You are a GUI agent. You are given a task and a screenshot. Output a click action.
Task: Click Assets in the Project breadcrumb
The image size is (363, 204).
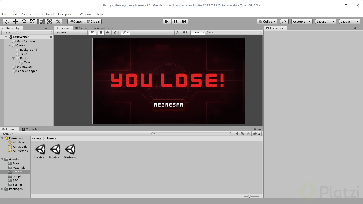click(37, 138)
